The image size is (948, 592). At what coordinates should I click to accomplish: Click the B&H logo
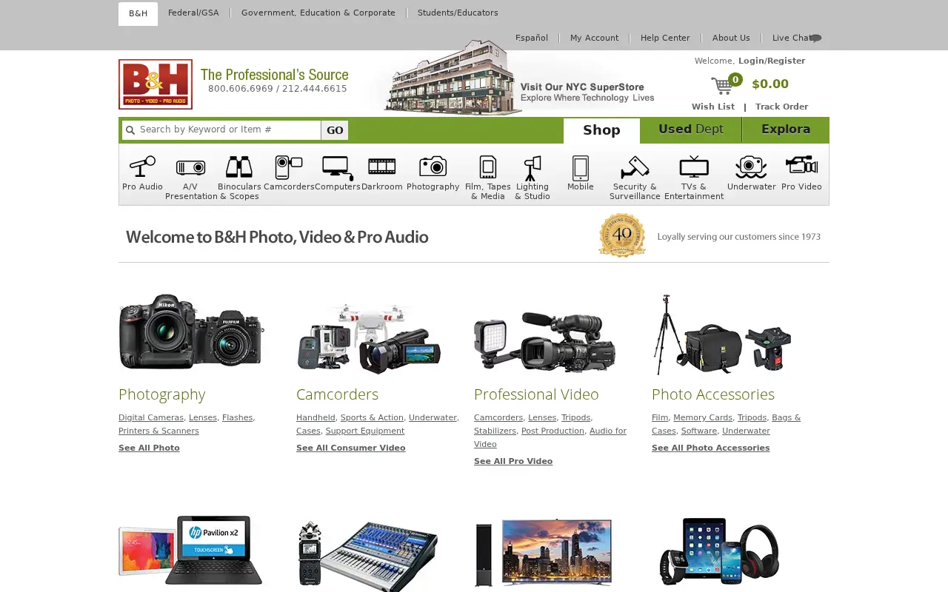coord(156,84)
